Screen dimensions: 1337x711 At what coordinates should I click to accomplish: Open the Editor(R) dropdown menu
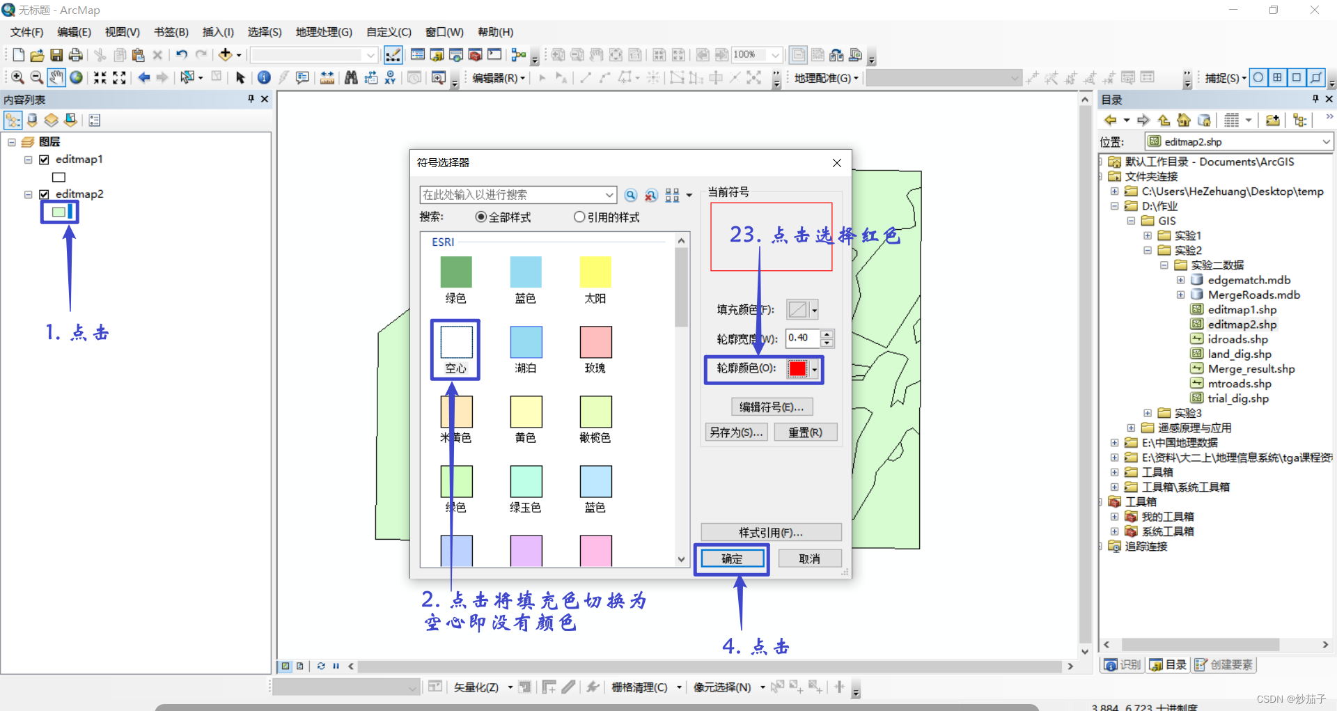tap(499, 78)
